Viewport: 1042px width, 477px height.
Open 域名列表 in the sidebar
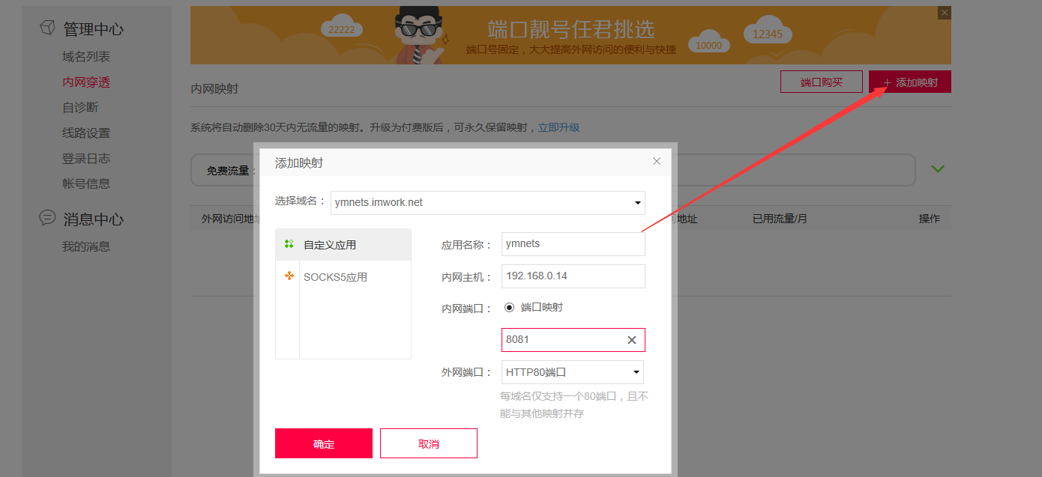click(x=86, y=57)
